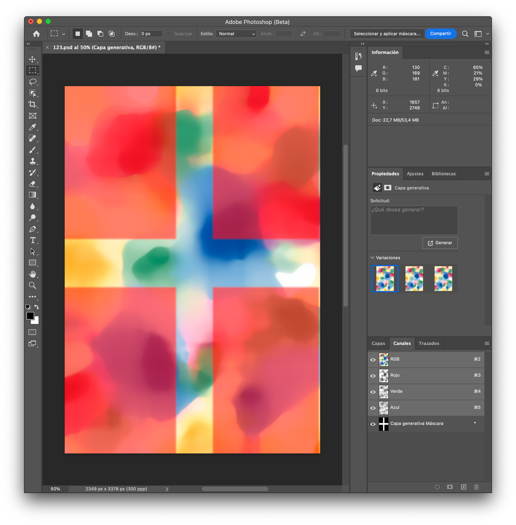This screenshot has width=516, height=525.
Task: Open the Propiedades panel menu
Action: 487,174
